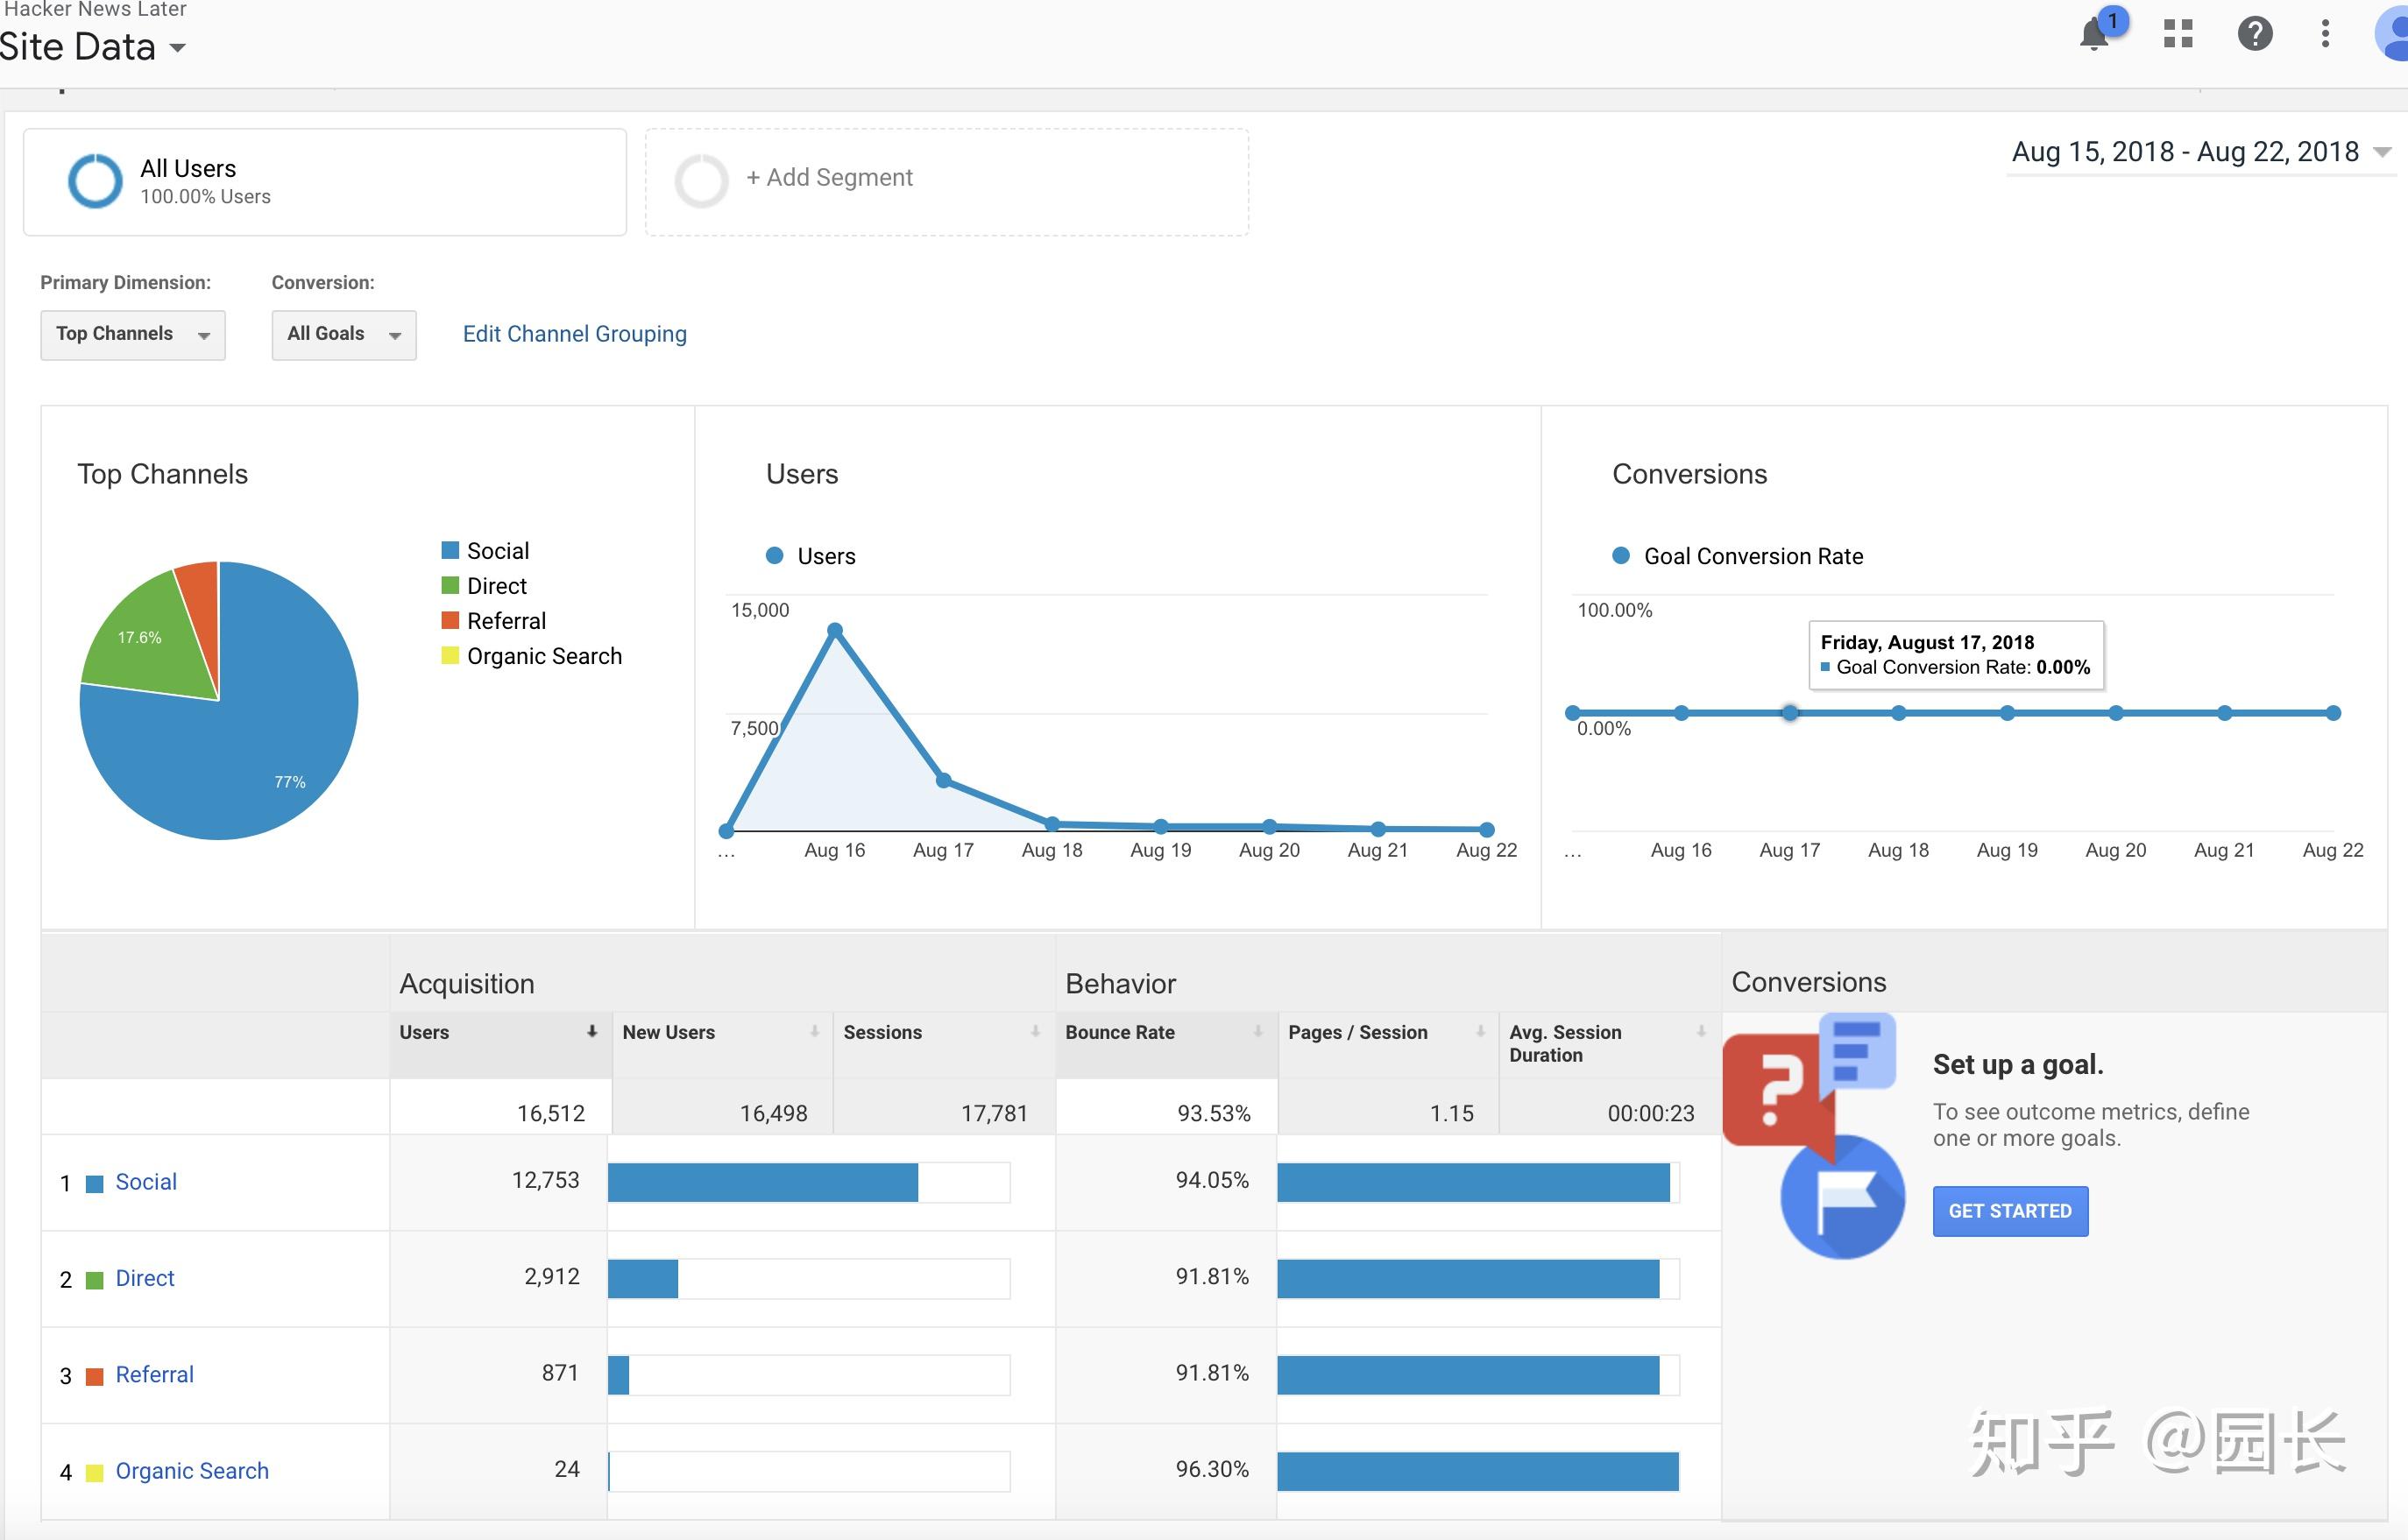Click the Organic Search bounce rate 96.30%
The image size is (2408, 1540).
(x=1212, y=1469)
